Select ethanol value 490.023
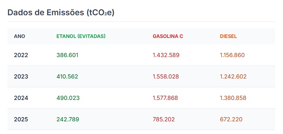Screen dimensions: 283x134 (x=68, y=98)
